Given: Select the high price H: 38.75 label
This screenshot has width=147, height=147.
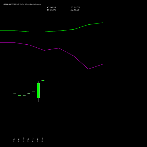Looking at the screenshot, I should 75,8.
